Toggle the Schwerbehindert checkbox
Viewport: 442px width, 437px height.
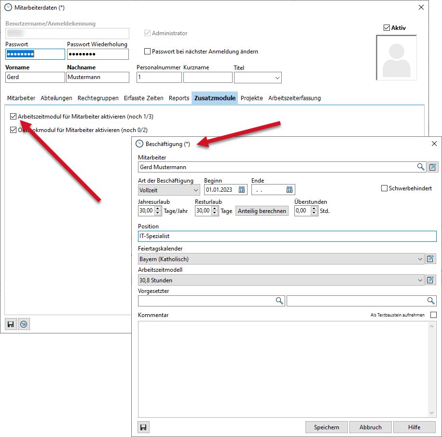point(385,188)
